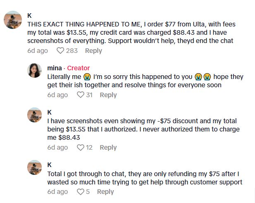
Task: Like mina's Creator reply comment
Action: coord(81,95)
